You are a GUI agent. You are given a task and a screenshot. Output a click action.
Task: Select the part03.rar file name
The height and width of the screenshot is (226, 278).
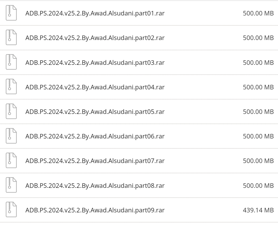[95, 62]
